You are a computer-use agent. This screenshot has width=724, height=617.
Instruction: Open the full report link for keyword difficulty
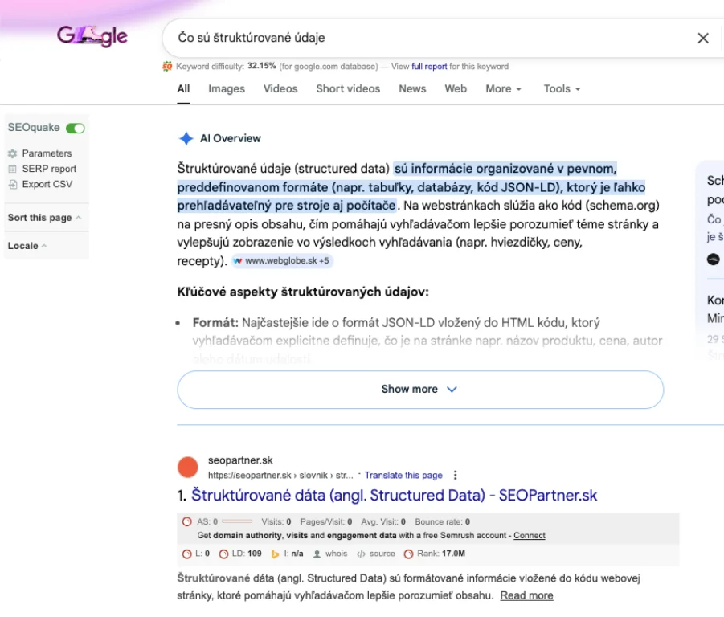[x=429, y=67]
